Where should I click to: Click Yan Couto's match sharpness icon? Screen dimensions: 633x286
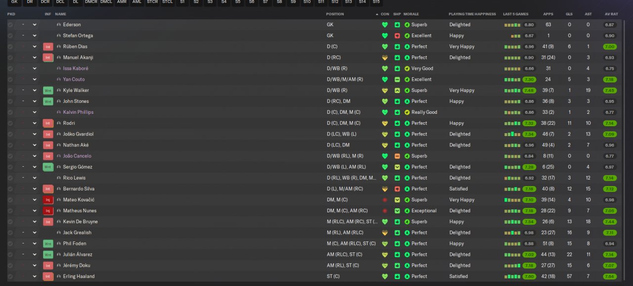(x=397, y=79)
